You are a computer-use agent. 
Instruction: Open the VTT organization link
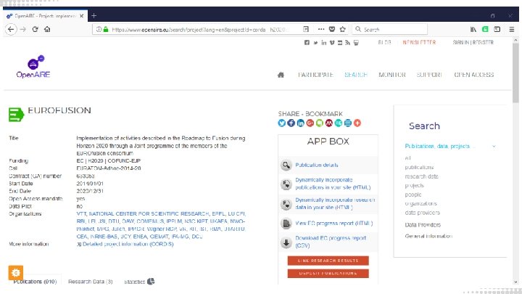[x=81, y=213]
